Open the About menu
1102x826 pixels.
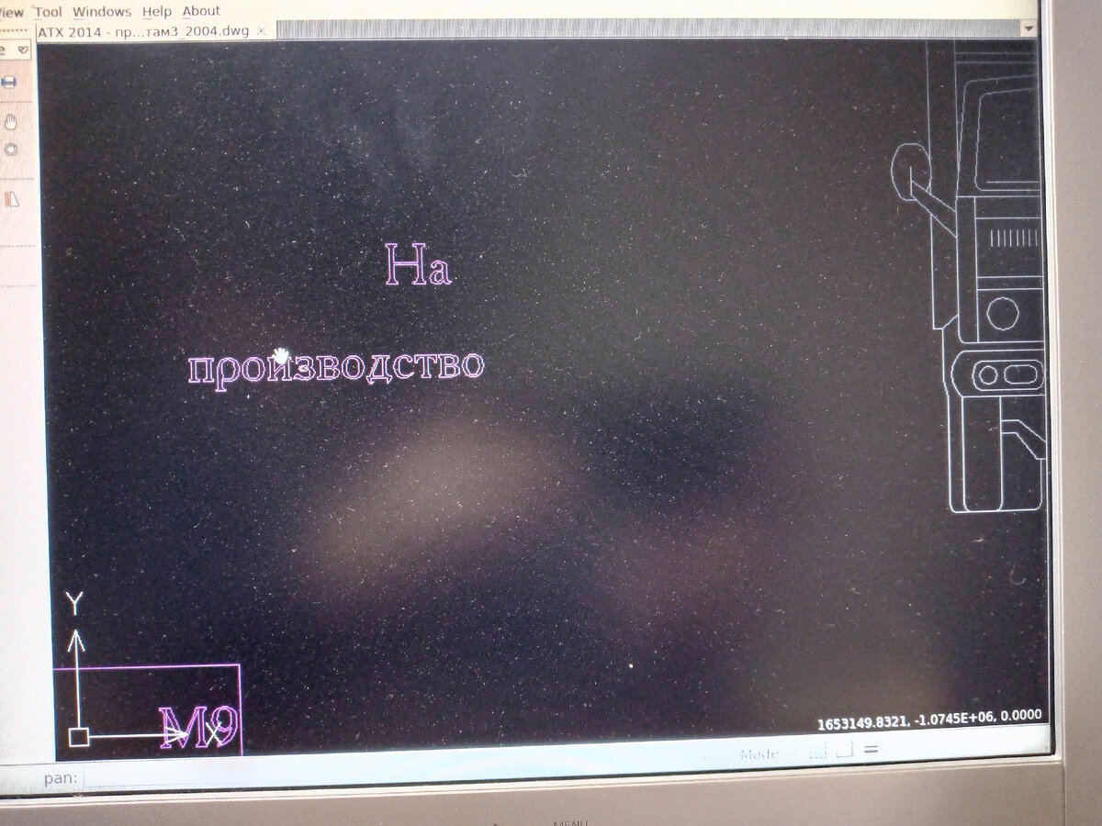(201, 12)
